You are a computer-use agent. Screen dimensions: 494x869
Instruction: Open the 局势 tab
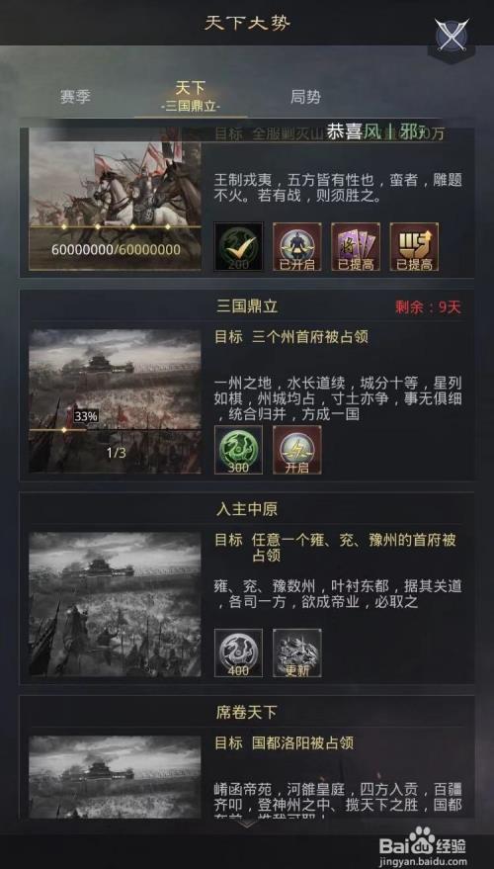305,97
